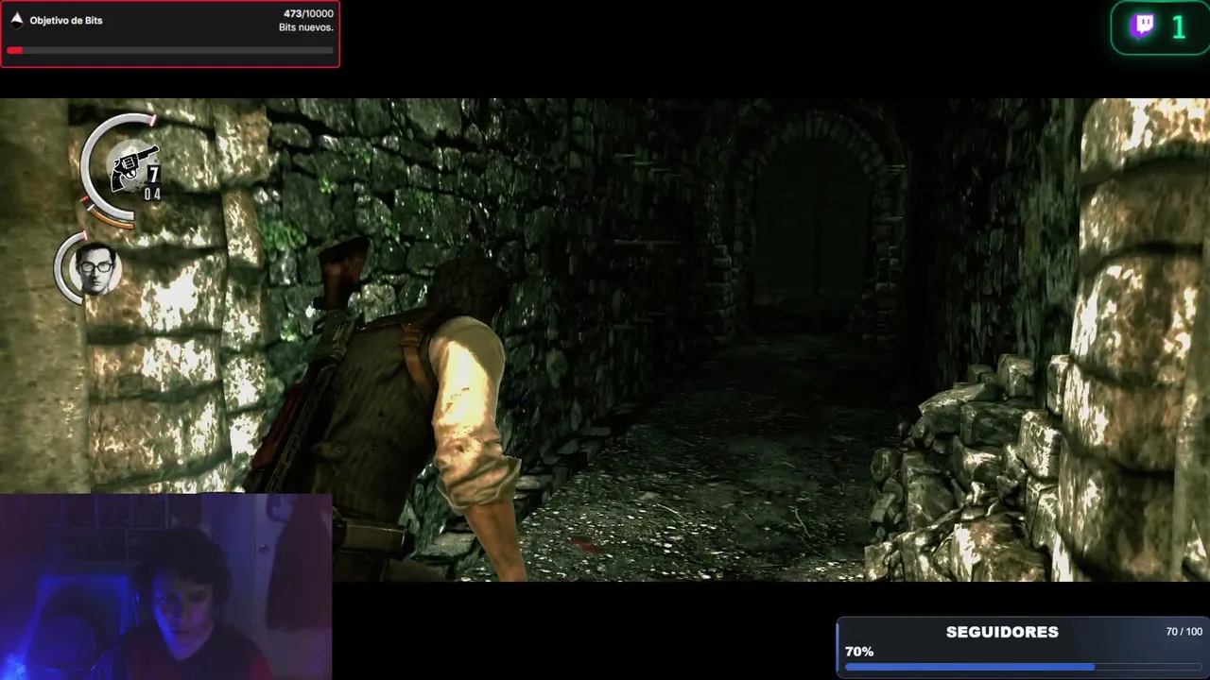Click the "473/10000" Bits counter

[x=308, y=14]
